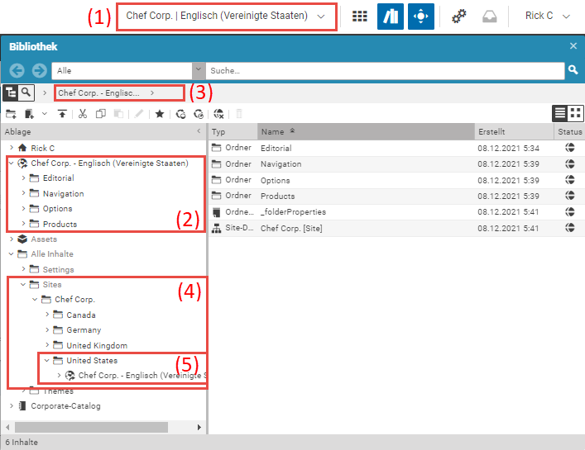Click the star bookmark icon
This screenshot has width=585, height=450.
pyautogui.click(x=160, y=114)
